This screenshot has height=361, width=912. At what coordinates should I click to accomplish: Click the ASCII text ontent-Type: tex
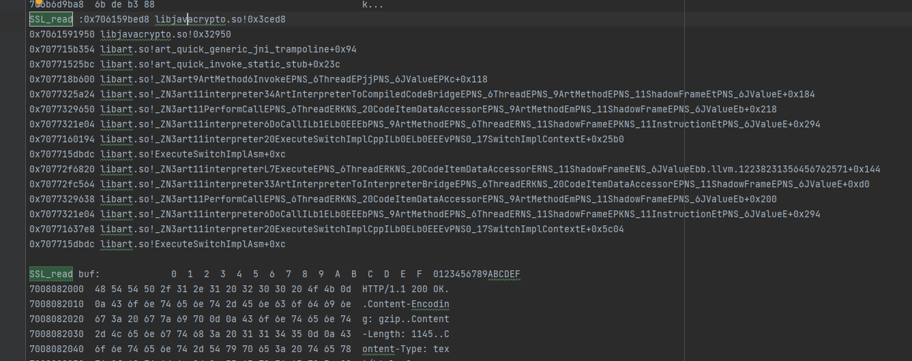tap(406, 349)
